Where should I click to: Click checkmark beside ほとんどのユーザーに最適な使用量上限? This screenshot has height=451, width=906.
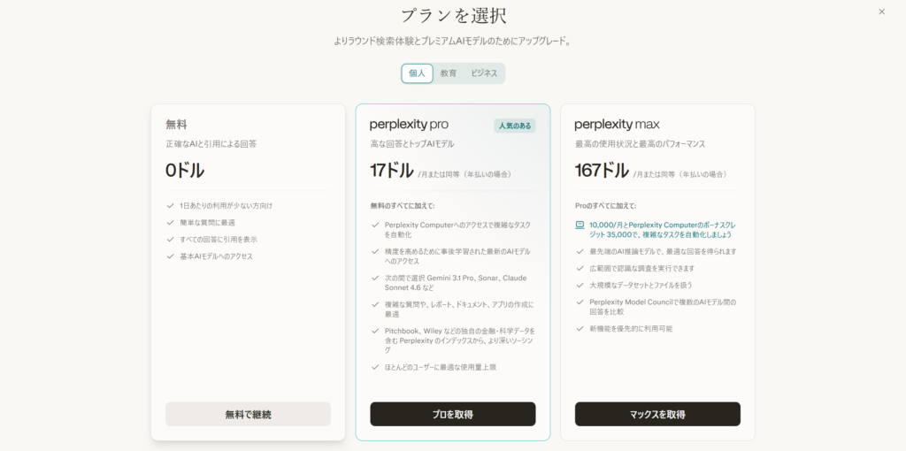pyautogui.click(x=375, y=367)
